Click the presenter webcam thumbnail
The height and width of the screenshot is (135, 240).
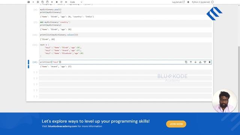pyautogui.click(x=224, y=101)
